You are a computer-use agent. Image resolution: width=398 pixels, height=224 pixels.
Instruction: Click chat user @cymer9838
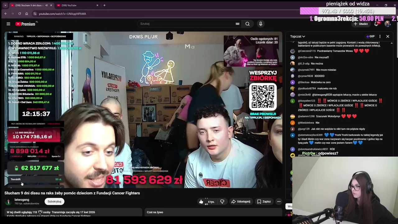click(305, 76)
